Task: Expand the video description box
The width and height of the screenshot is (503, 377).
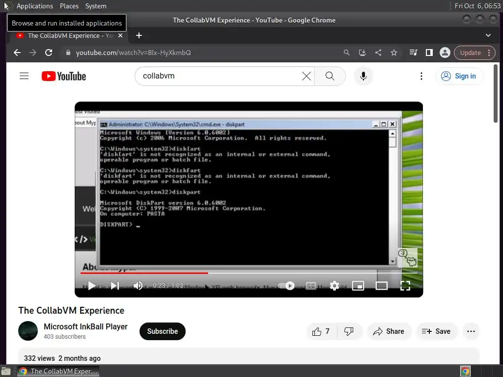Action: tap(249, 356)
